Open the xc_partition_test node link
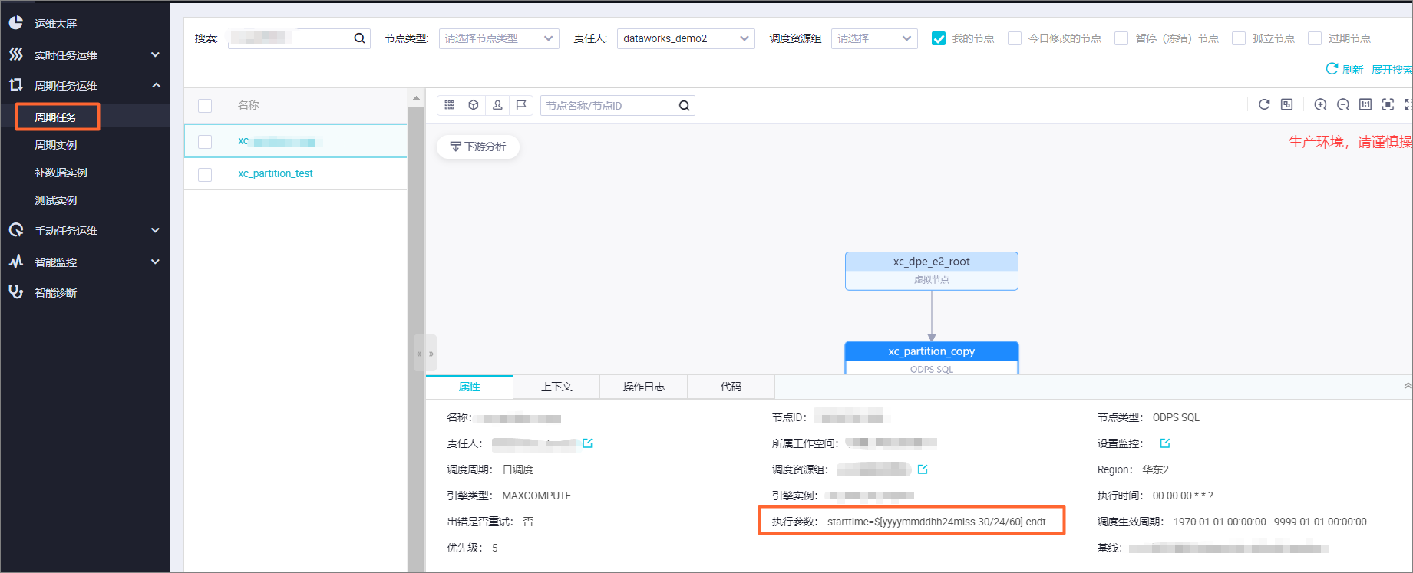The image size is (1413, 573). [x=276, y=174]
